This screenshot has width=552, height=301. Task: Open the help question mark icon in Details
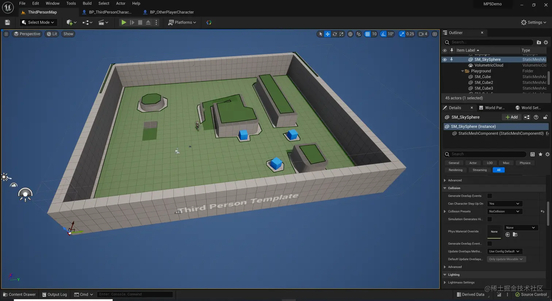[x=536, y=117]
